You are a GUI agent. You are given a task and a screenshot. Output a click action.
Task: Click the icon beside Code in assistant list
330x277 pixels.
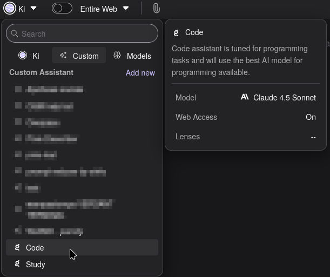(x=17, y=247)
